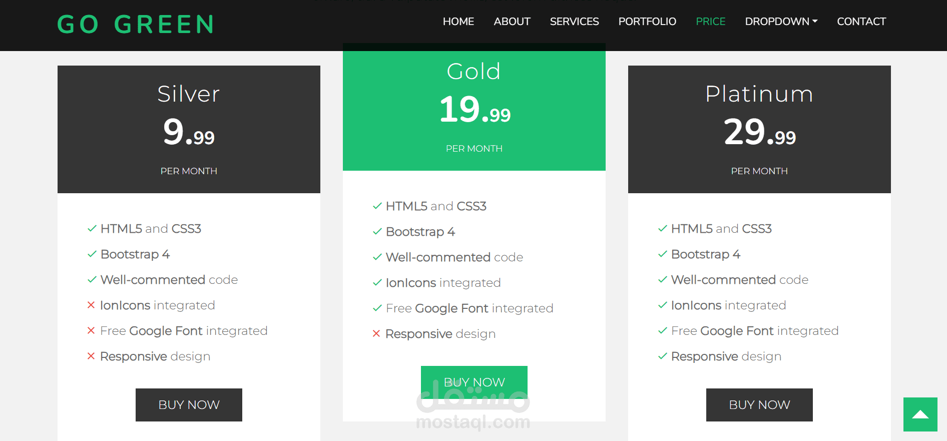Viewport: 947px width, 441px height.
Task: Click Gold plan BUY NOW button
Action: click(474, 382)
